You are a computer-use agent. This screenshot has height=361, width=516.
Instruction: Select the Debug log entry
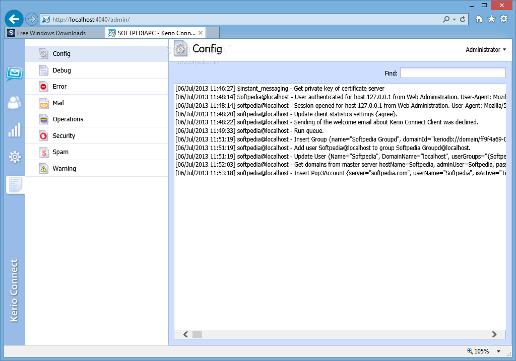(97, 70)
